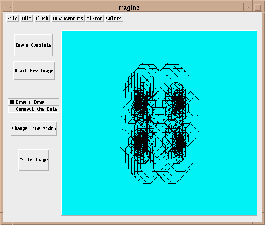Select the Drag n Draw radio indicator

click(x=12, y=102)
